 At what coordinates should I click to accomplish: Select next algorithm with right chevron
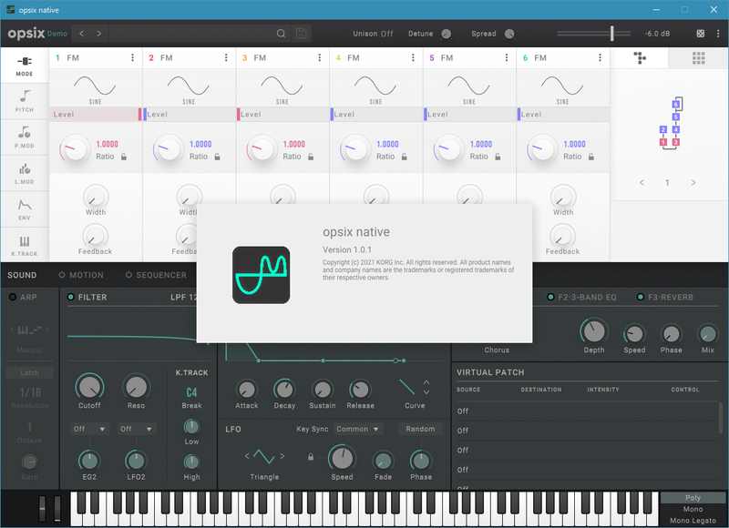click(x=693, y=182)
